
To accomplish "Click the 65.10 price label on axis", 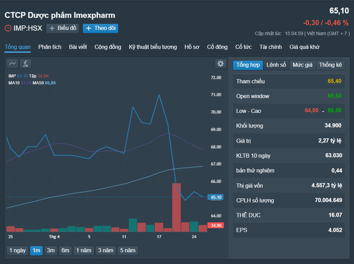I will [x=216, y=197].
